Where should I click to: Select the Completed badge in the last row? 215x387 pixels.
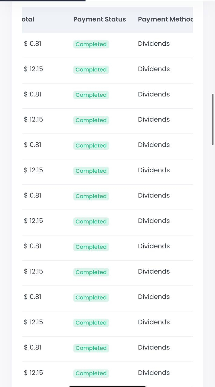click(91, 373)
